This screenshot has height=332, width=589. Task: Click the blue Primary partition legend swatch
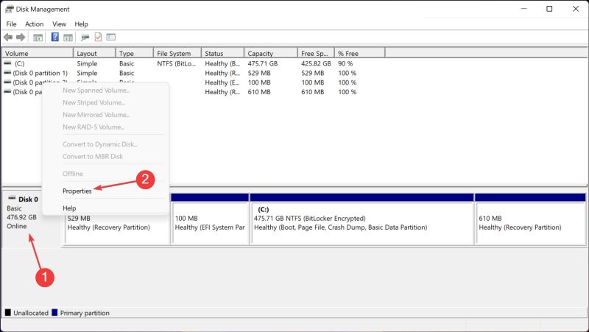point(55,313)
